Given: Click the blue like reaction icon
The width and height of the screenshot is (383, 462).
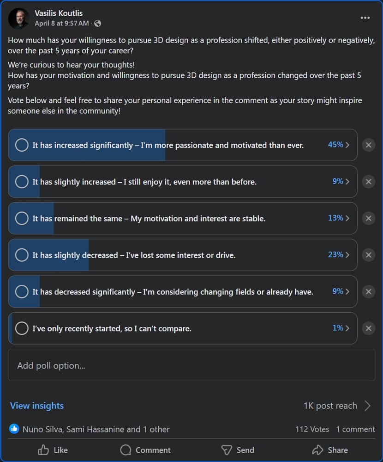Looking at the screenshot, I should (x=14, y=429).
